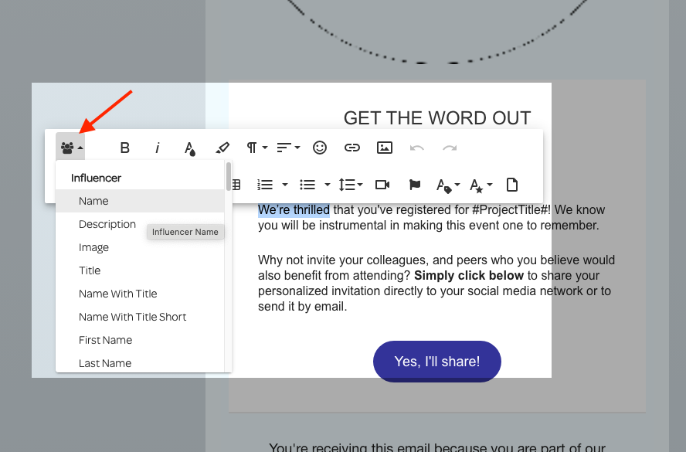
Task: Click the flag icon in toolbar
Action: [x=415, y=185]
